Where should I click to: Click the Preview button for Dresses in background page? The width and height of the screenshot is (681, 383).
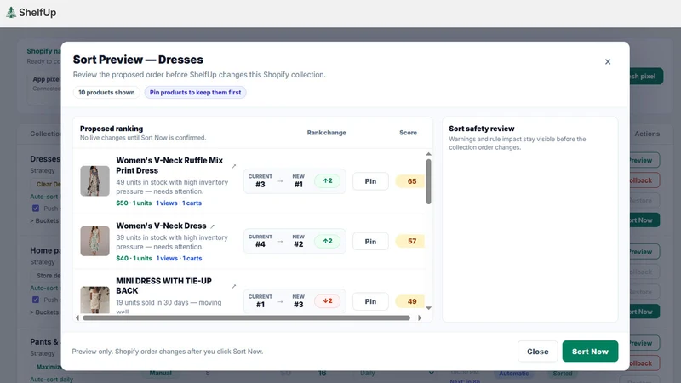point(644,160)
